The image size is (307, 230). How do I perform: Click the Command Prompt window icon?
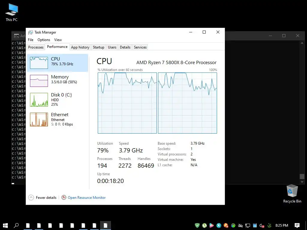tap(16, 36)
